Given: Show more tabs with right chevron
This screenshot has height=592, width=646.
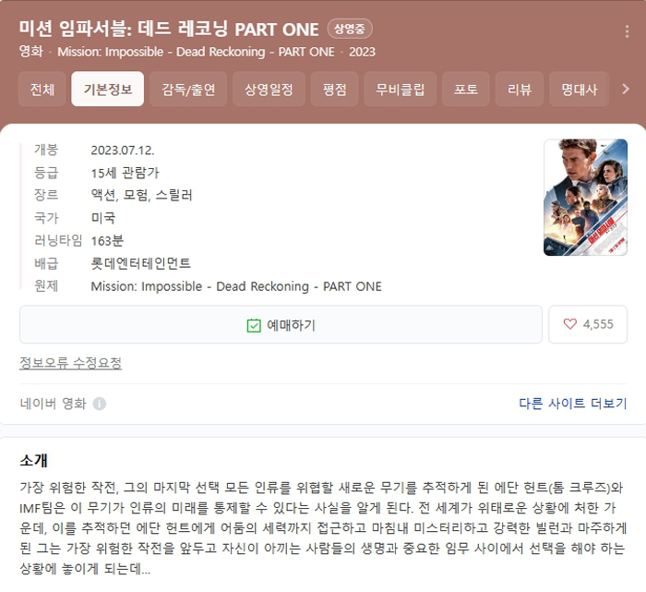Looking at the screenshot, I should point(626,89).
